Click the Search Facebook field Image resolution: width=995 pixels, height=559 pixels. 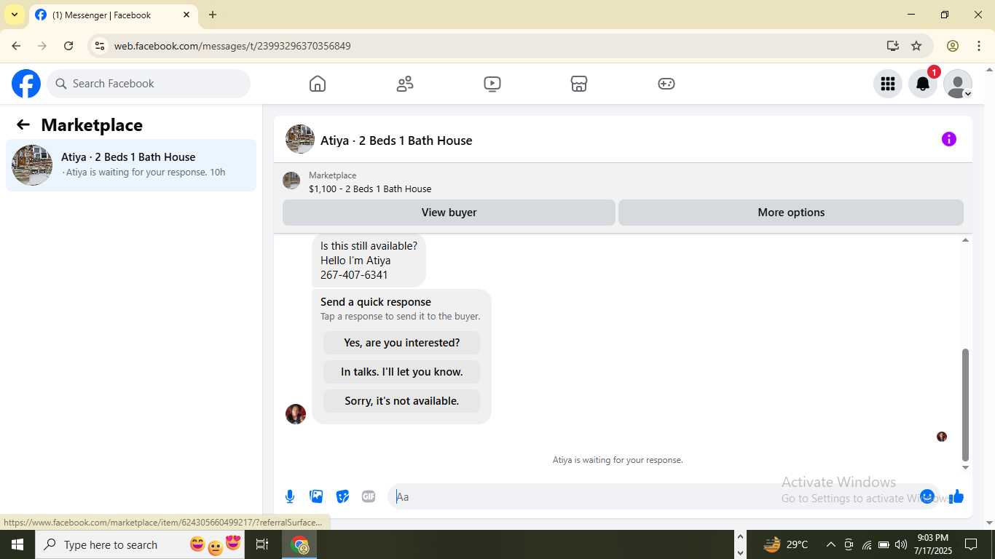pyautogui.click(x=149, y=84)
